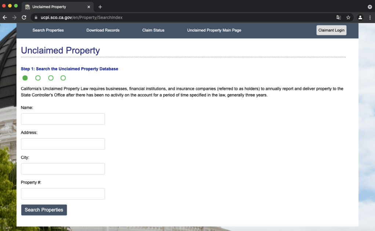Select the fourth step circle

coord(63,78)
